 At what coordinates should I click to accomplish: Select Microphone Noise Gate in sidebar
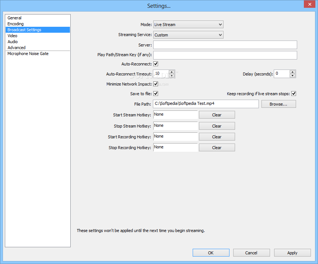click(38, 54)
